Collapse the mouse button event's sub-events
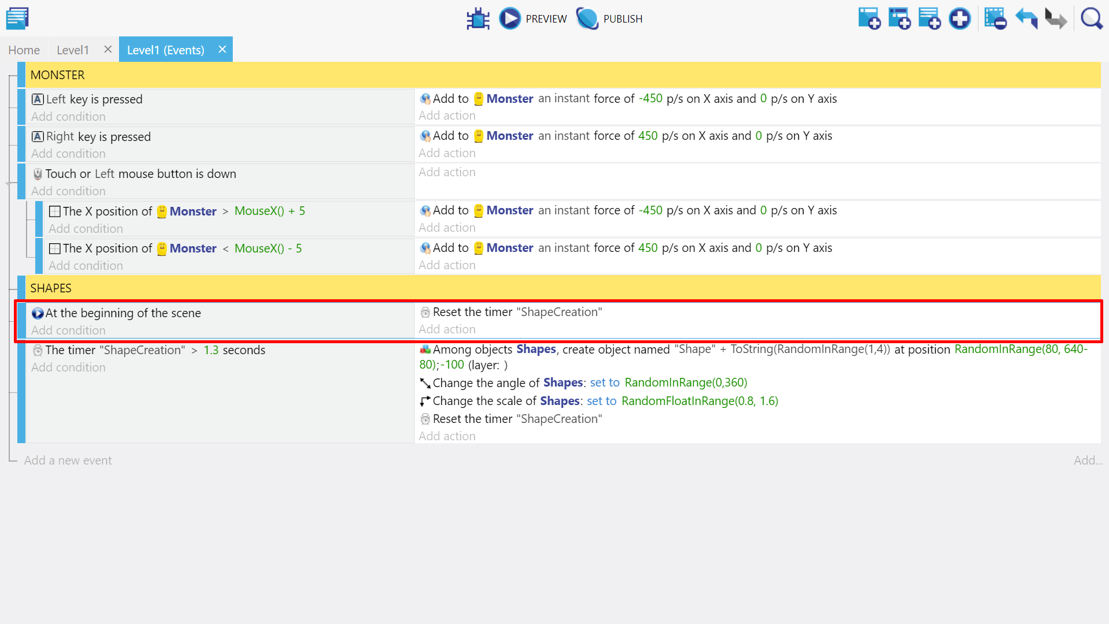 [9, 184]
